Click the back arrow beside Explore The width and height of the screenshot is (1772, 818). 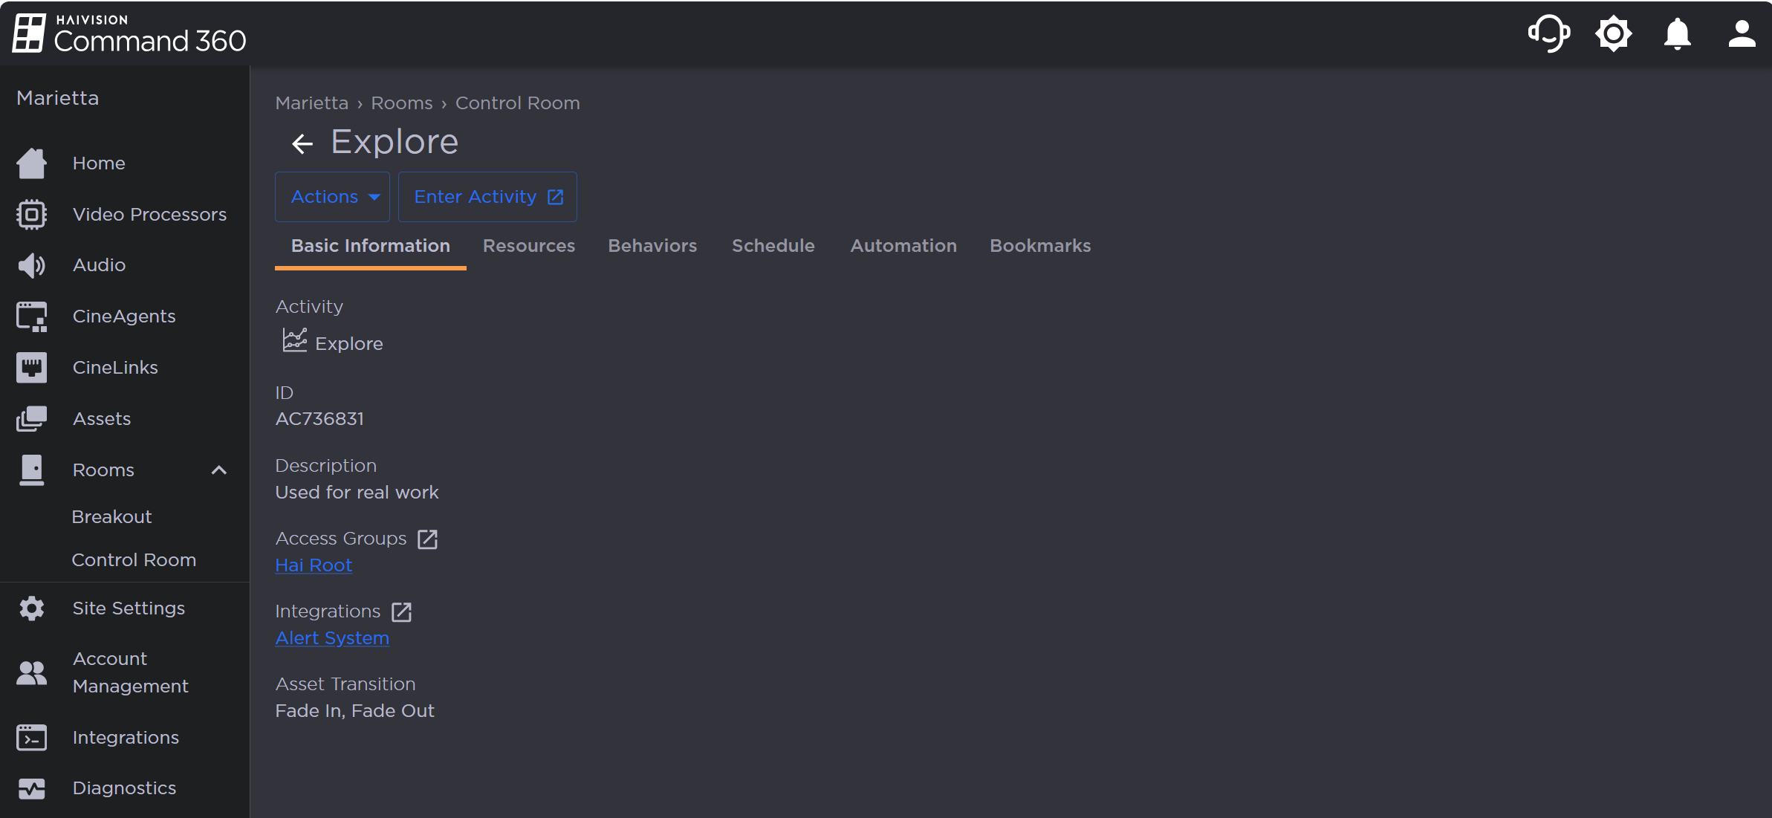(x=302, y=143)
